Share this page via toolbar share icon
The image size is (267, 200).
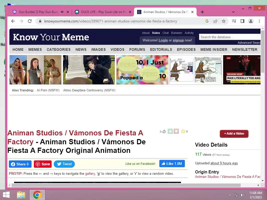(215, 21)
